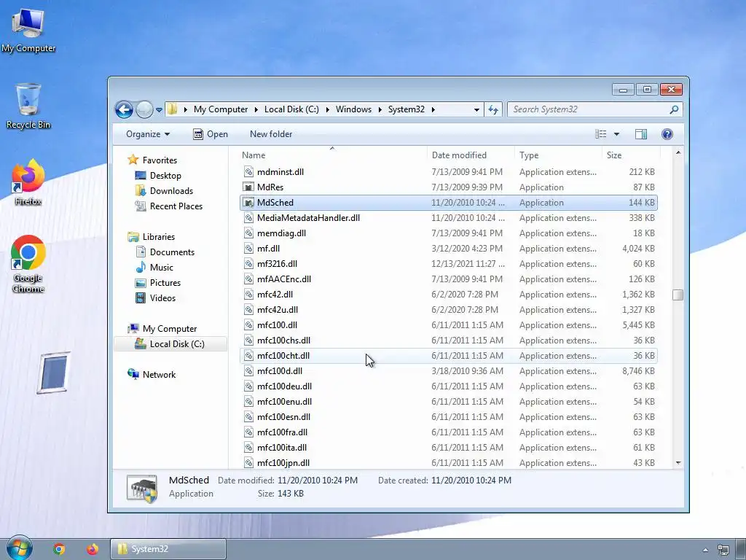Click the file list scrollbar thumb
The height and width of the screenshot is (560, 746).
pos(678,295)
